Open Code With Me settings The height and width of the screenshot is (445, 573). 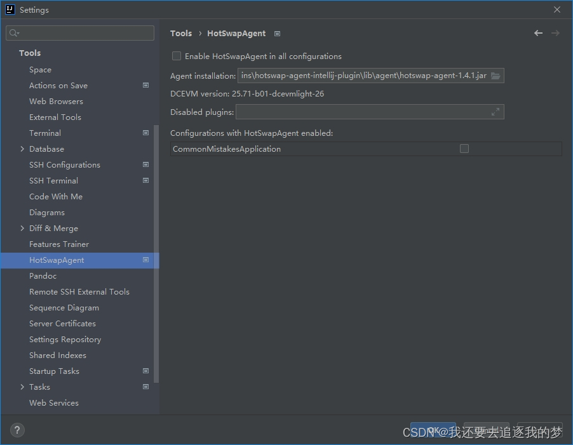pyautogui.click(x=56, y=197)
